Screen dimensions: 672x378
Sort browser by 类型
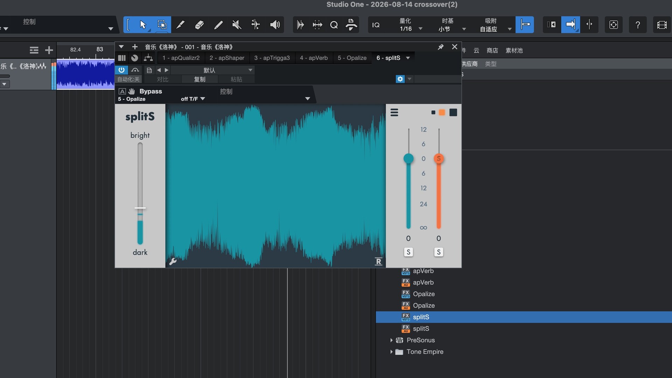[x=491, y=64]
